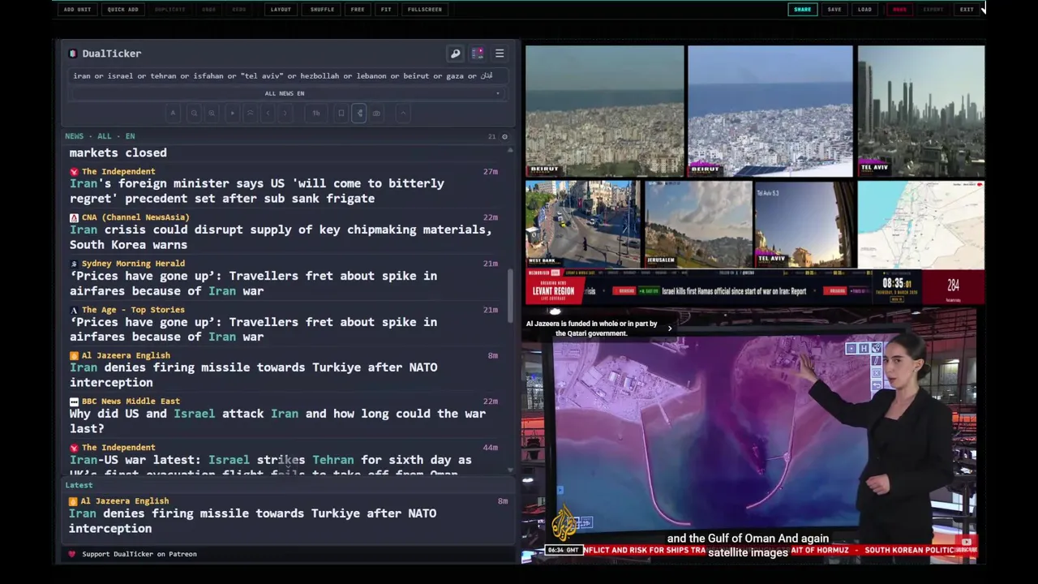The width and height of the screenshot is (1038, 584).
Task: Click the YouTube subscribe badge on video
Action: pyautogui.click(x=966, y=544)
